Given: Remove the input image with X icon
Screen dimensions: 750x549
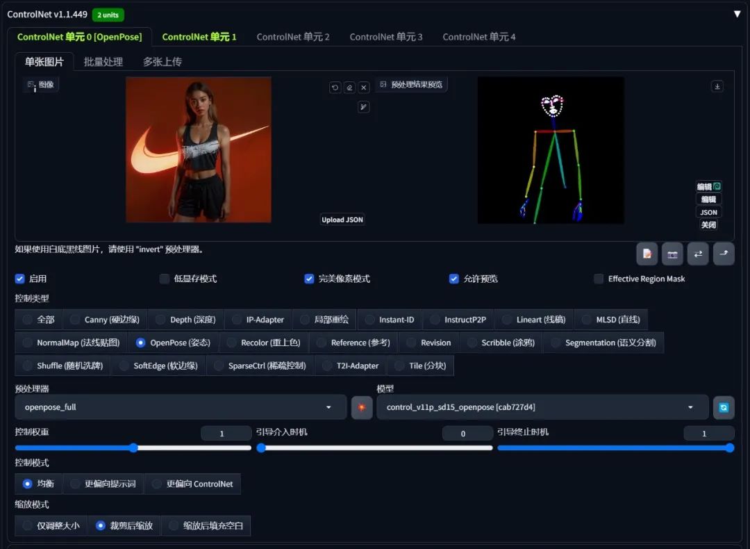Looking at the screenshot, I should [x=363, y=88].
